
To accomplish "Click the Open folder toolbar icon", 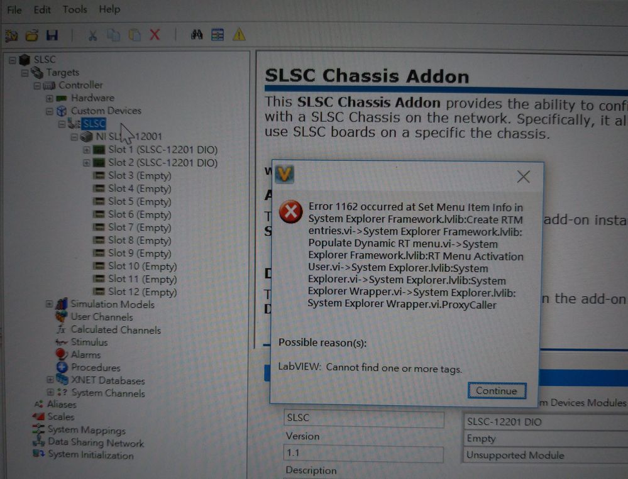I will point(32,35).
